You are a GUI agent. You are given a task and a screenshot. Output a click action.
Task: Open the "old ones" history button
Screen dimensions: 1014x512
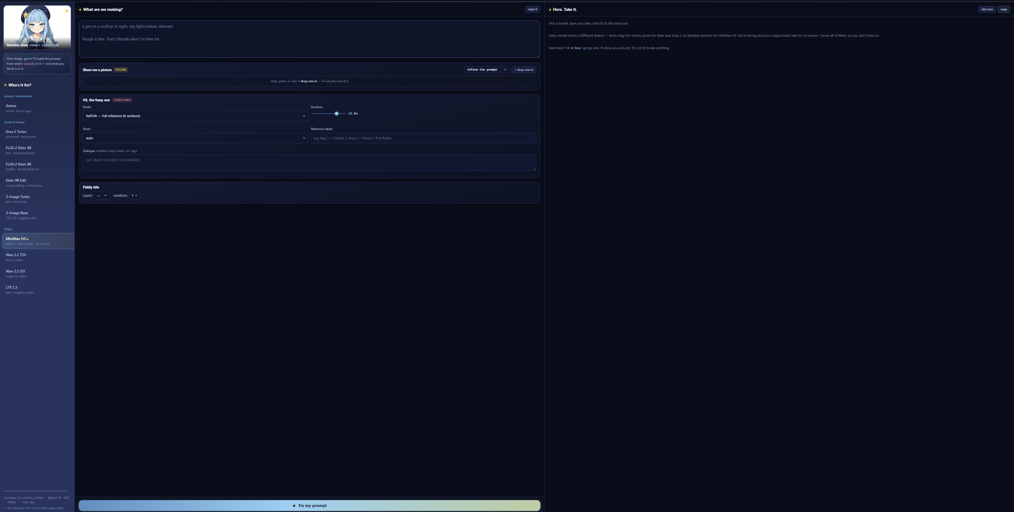(987, 10)
